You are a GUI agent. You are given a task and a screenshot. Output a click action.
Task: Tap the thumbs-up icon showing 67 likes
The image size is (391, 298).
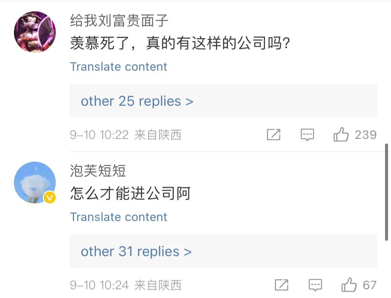point(349,284)
